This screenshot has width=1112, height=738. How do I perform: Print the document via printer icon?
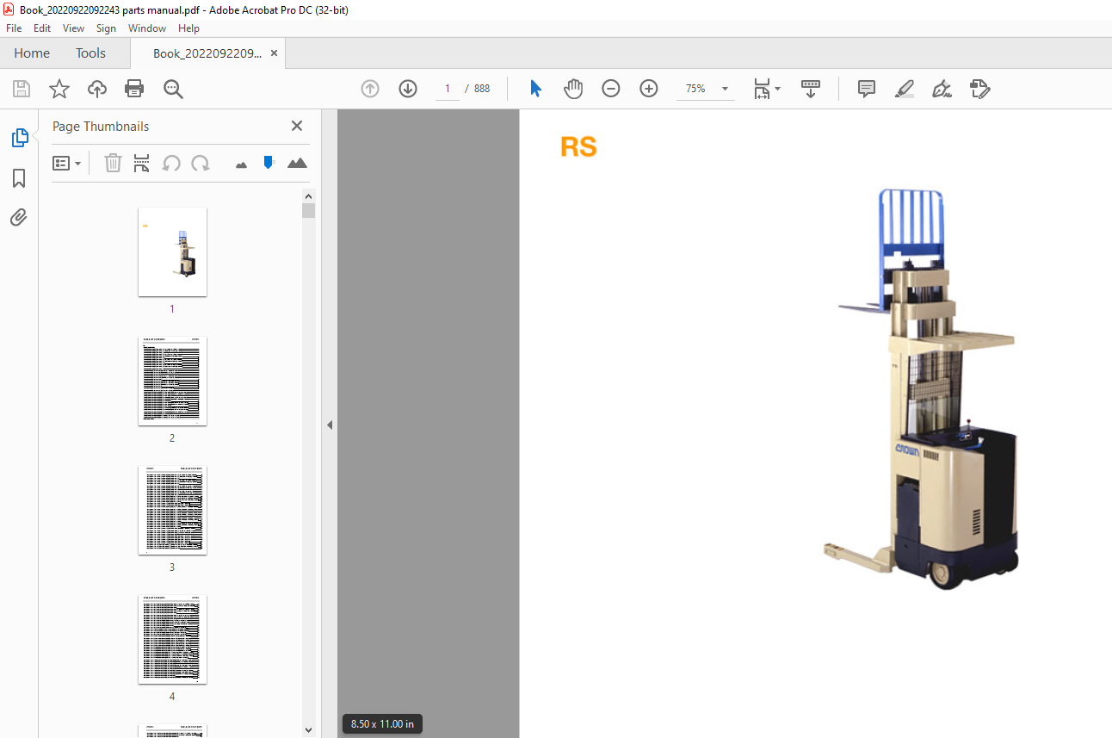pyautogui.click(x=134, y=89)
